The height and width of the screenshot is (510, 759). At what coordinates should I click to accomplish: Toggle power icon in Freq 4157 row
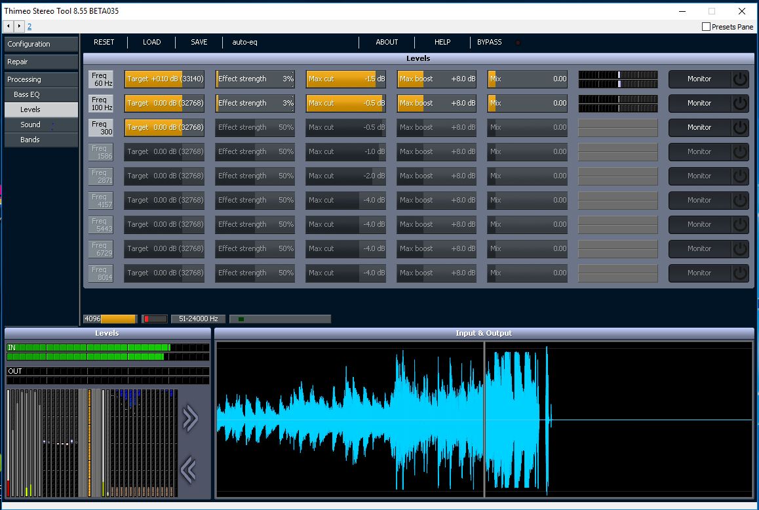click(739, 200)
